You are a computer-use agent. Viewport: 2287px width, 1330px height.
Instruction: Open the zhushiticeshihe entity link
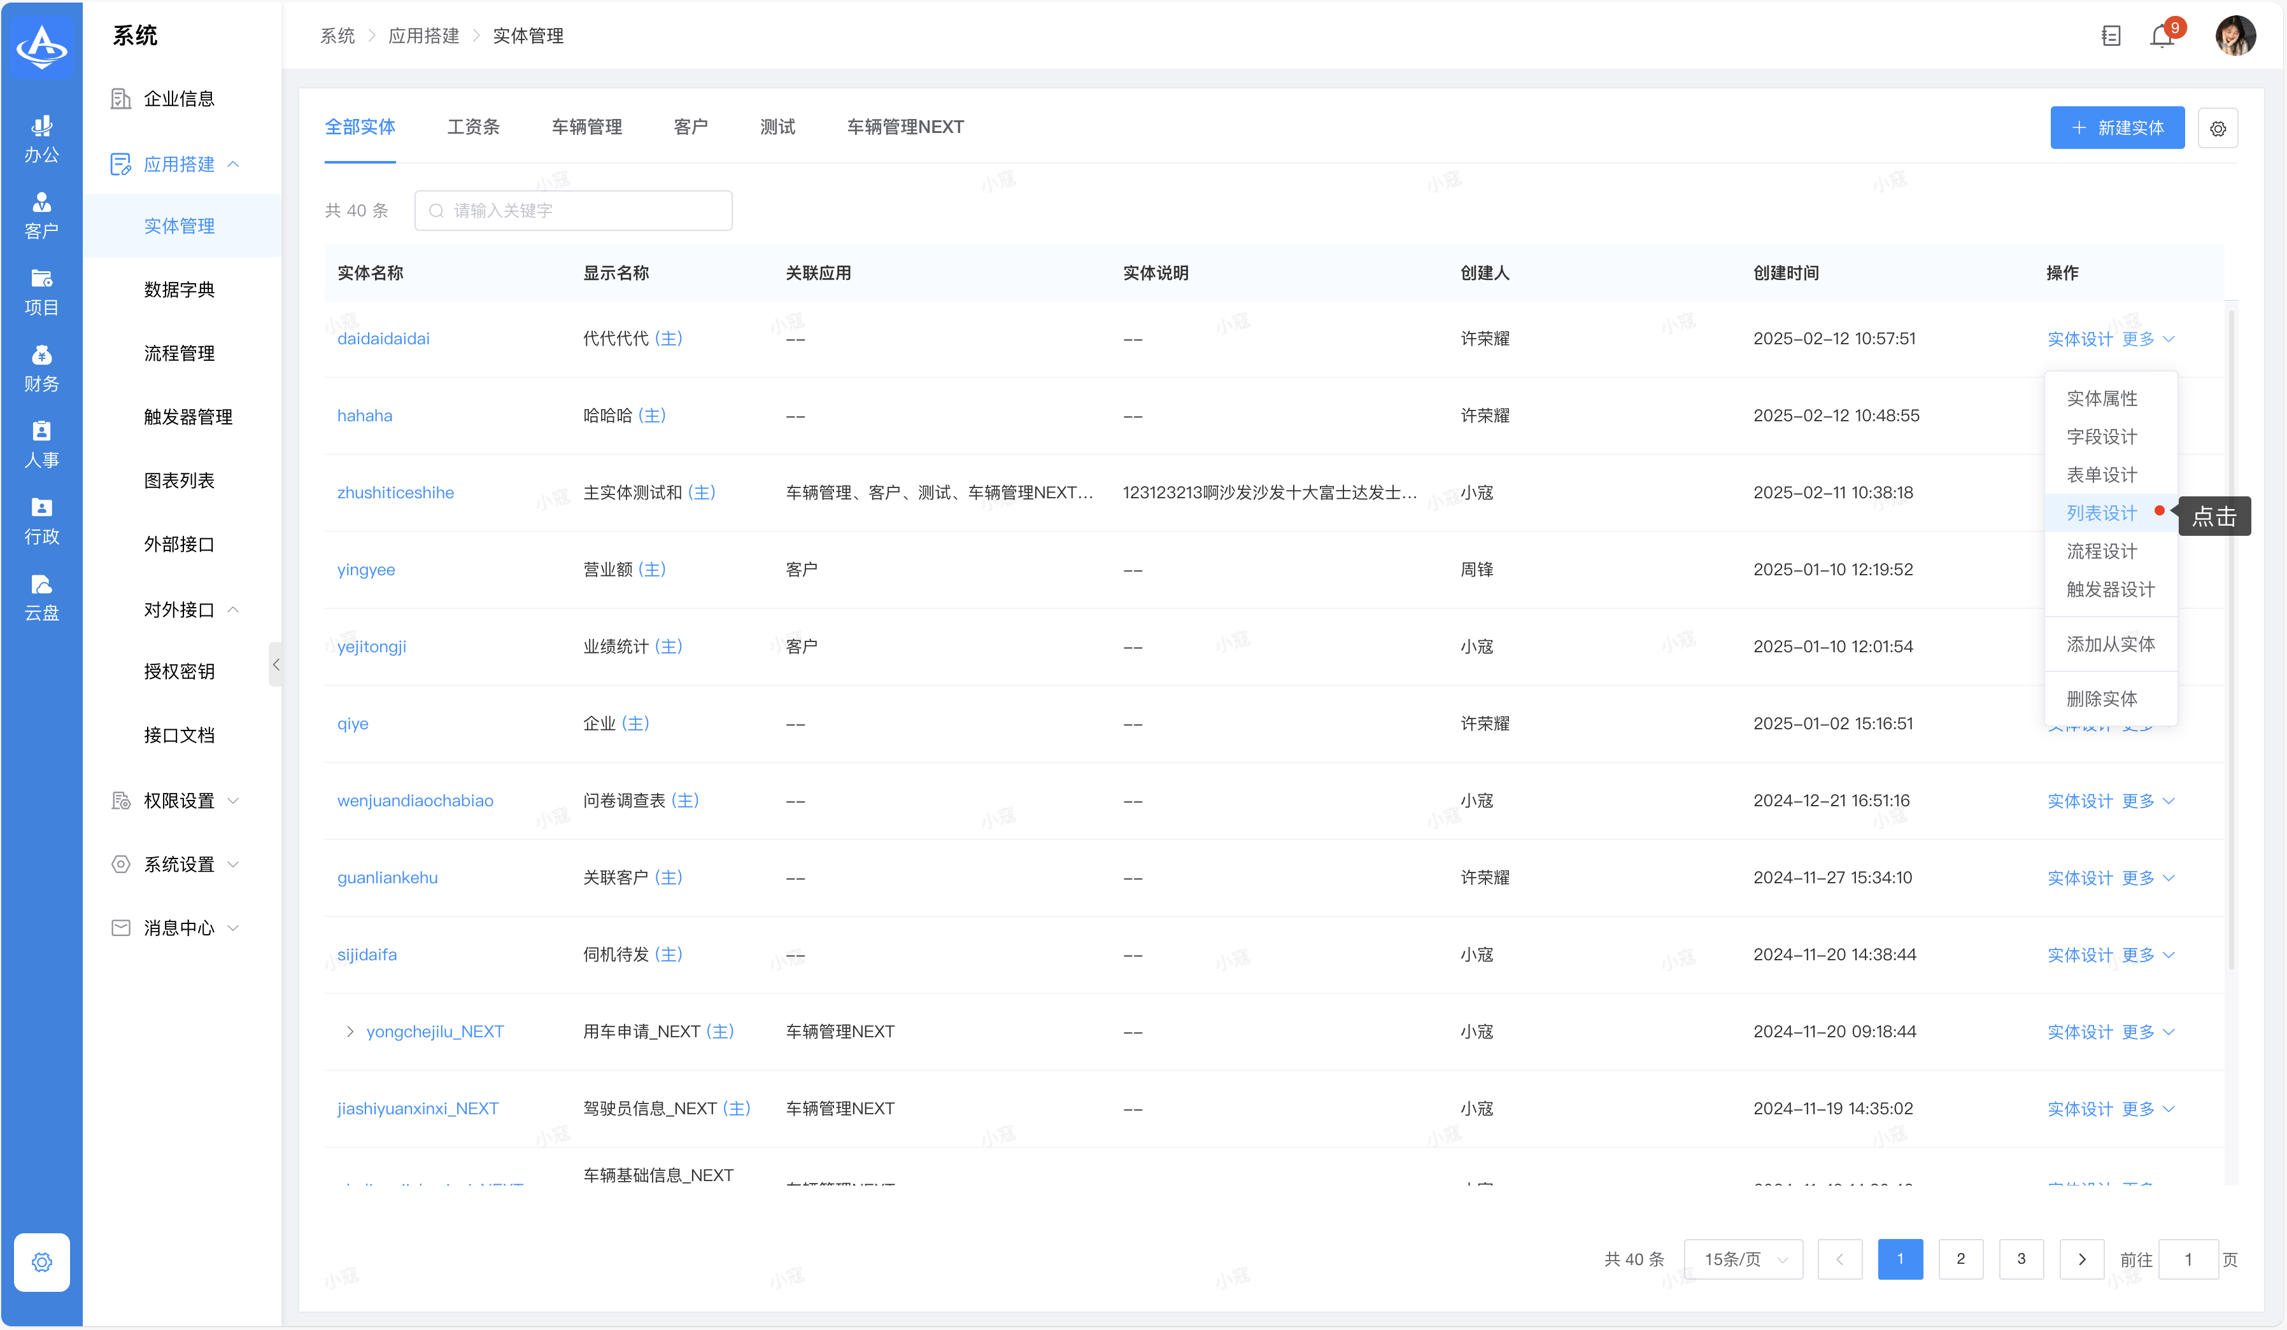point(395,493)
